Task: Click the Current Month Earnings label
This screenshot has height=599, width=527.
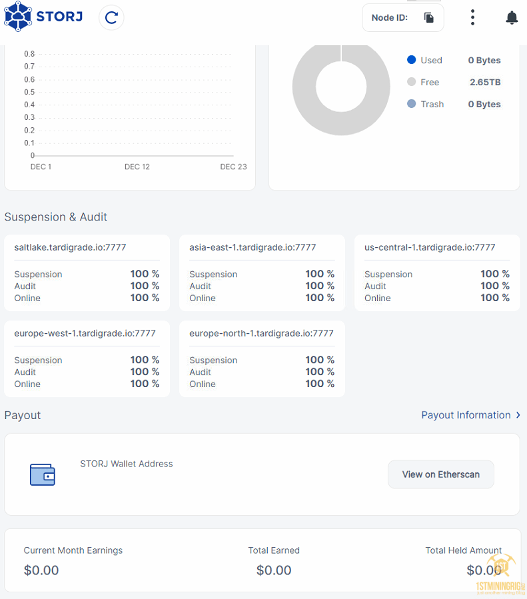Action: pos(73,550)
